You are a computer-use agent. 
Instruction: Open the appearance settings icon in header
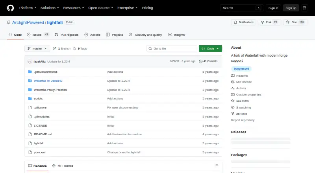[x=304, y=8]
